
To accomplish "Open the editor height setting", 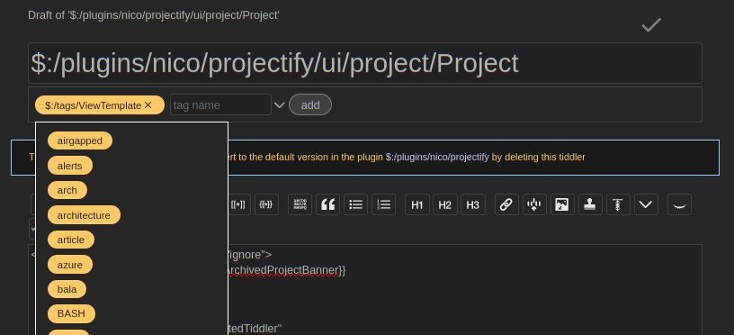I will click(x=618, y=204).
